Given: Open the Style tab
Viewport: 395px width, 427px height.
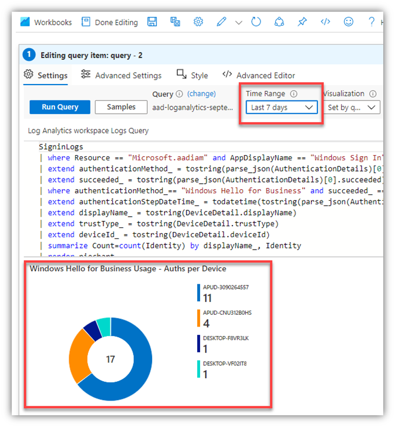Looking at the screenshot, I should [x=193, y=75].
